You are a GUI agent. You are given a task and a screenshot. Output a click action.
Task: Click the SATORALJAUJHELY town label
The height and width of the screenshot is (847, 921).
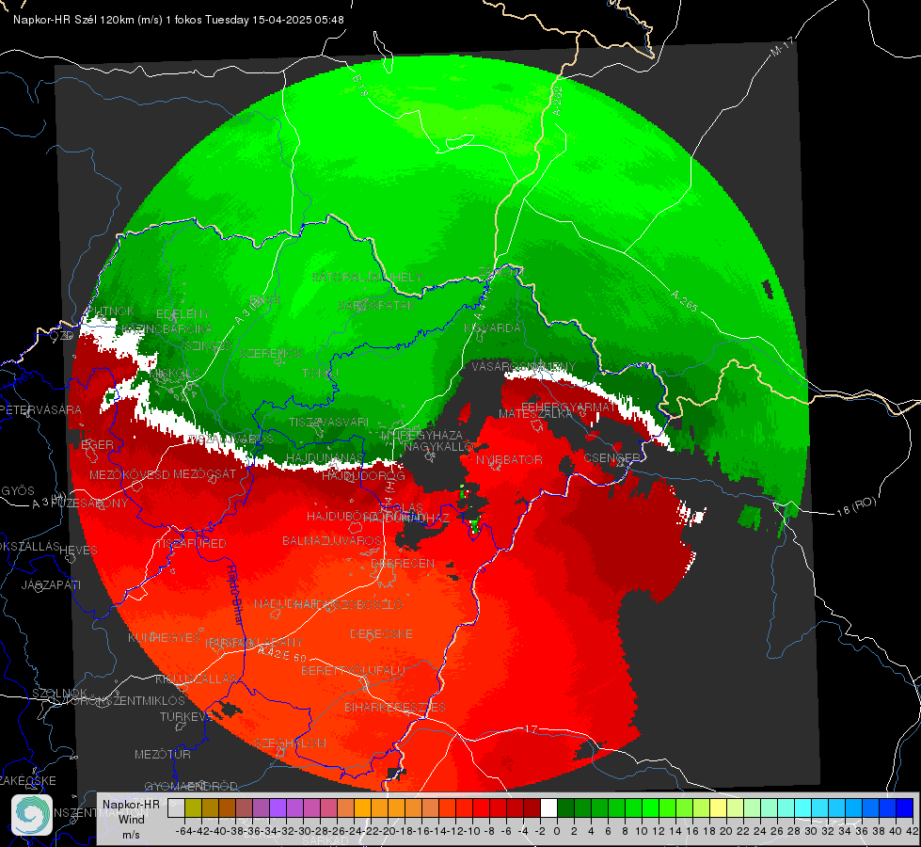tap(367, 277)
